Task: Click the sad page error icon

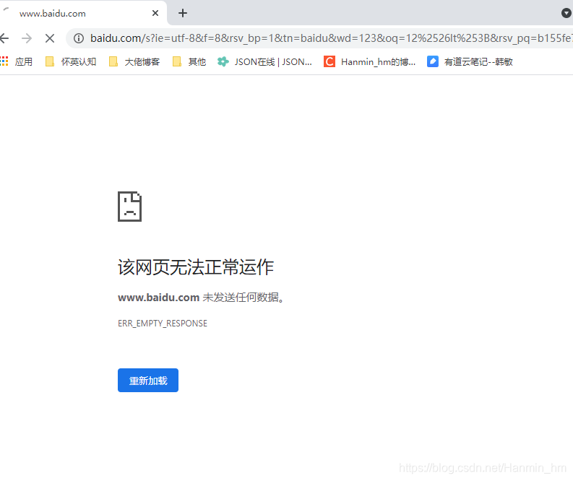Action: click(130, 207)
